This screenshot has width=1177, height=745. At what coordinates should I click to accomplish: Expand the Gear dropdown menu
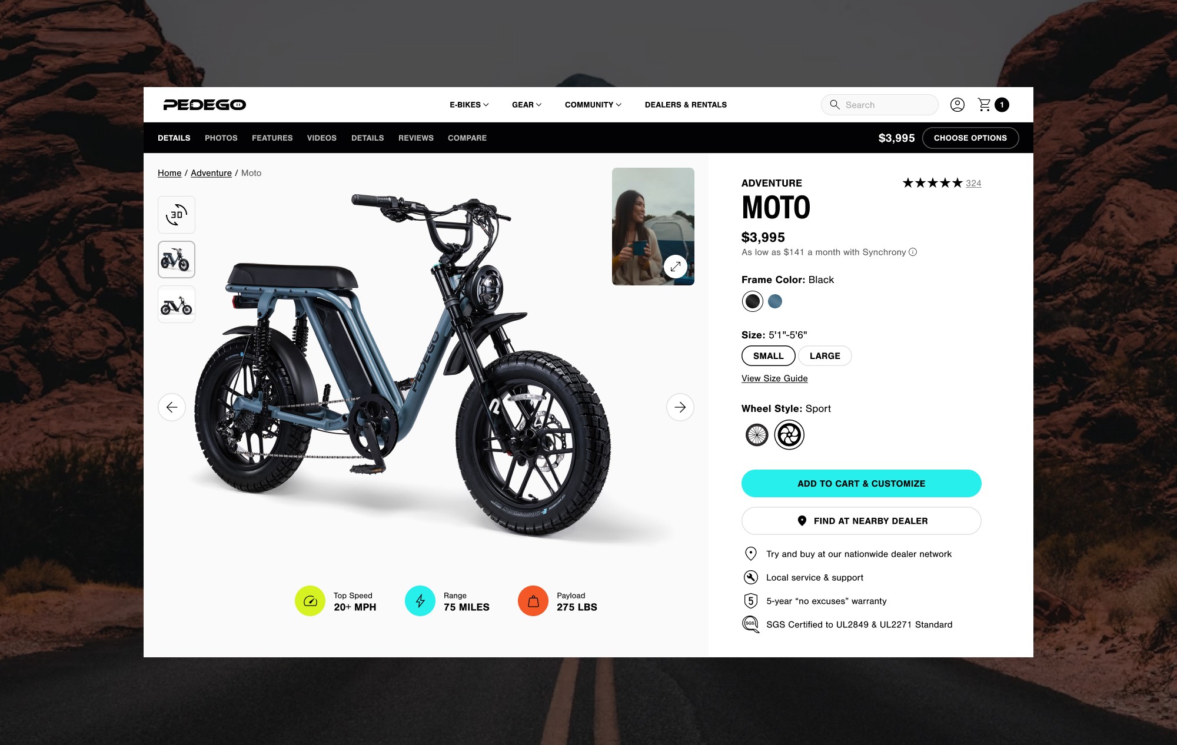coord(527,105)
